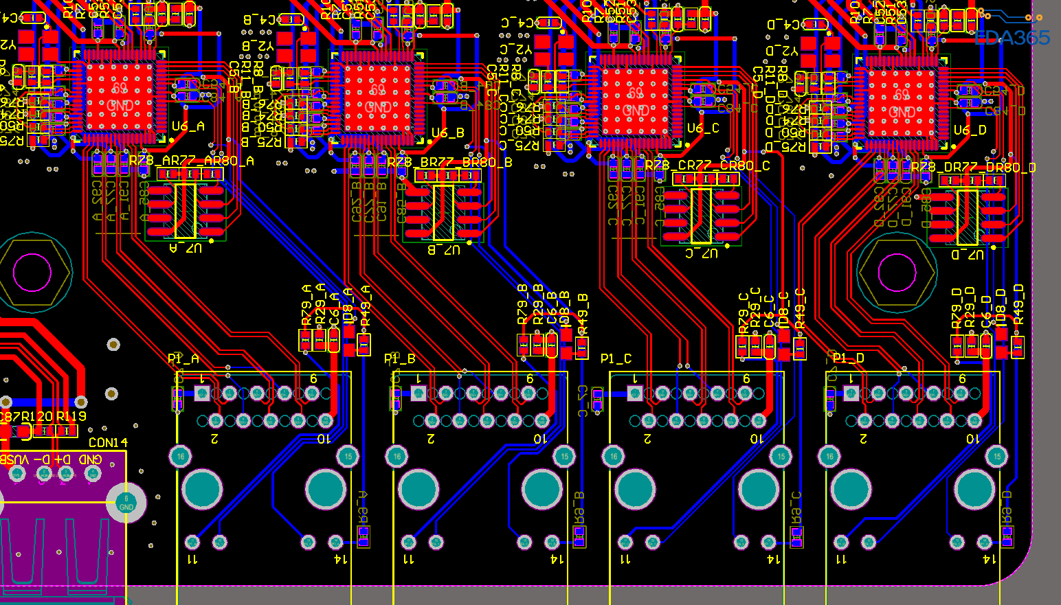The height and width of the screenshot is (605, 1061).
Task: Select the P1_A connector label
Action: (x=183, y=359)
